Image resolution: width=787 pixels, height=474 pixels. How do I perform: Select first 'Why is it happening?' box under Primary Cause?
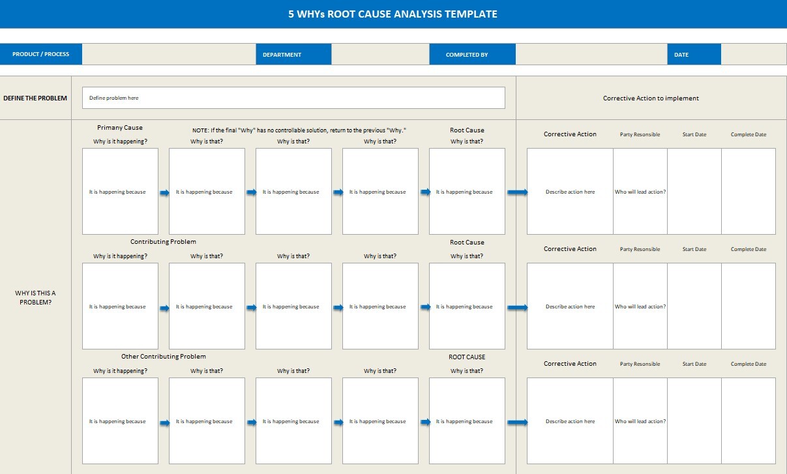(120, 191)
